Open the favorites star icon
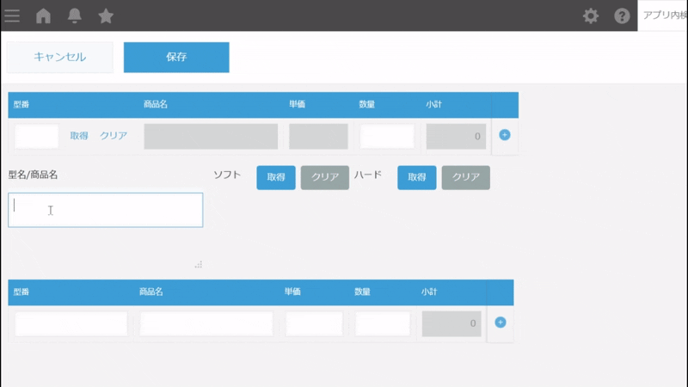Image resolution: width=688 pixels, height=387 pixels. (x=106, y=15)
